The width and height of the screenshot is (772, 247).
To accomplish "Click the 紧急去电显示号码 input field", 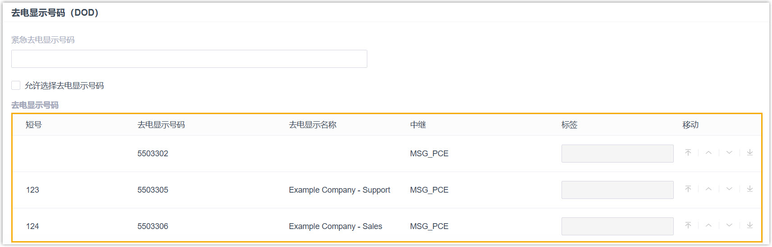I will click(189, 59).
